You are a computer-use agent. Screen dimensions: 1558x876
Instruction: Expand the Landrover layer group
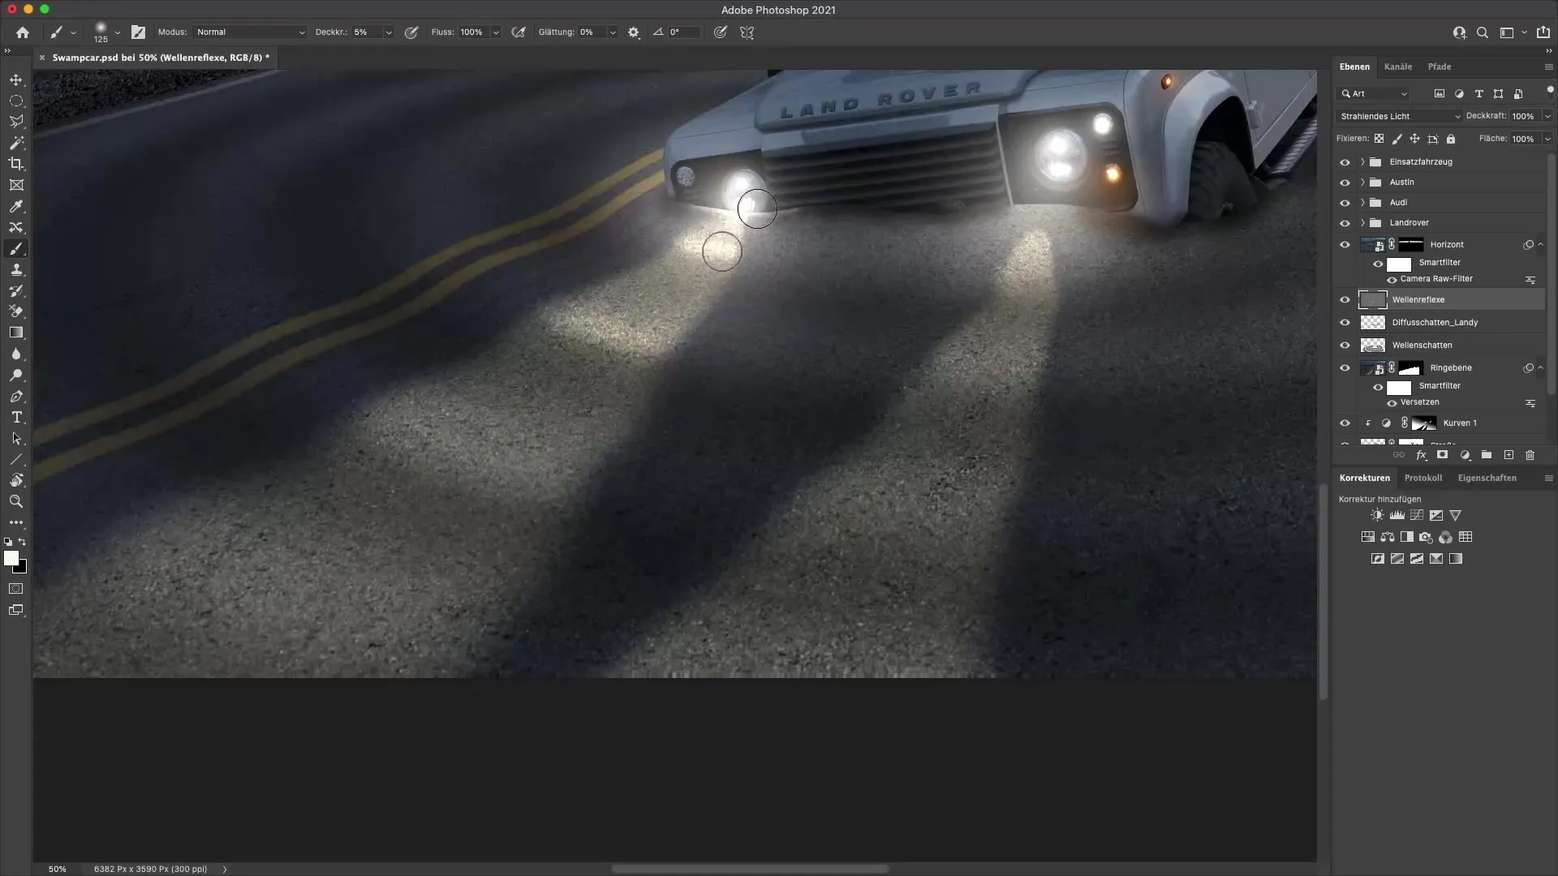coord(1362,222)
